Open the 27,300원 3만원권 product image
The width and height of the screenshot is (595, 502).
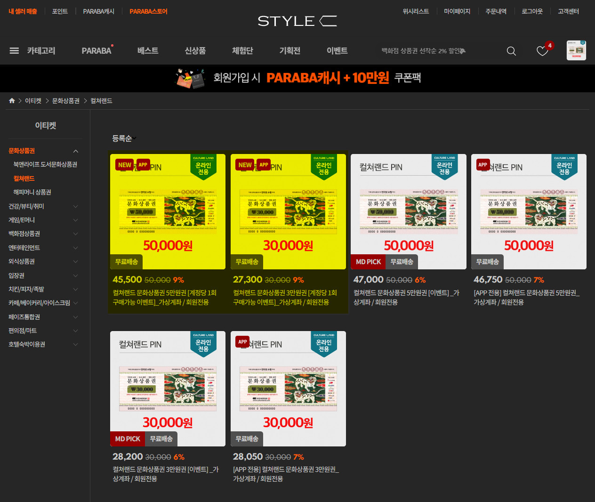click(x=288, y=211)
